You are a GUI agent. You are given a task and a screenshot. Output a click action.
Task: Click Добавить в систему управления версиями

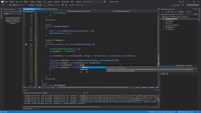coord(162,112)
